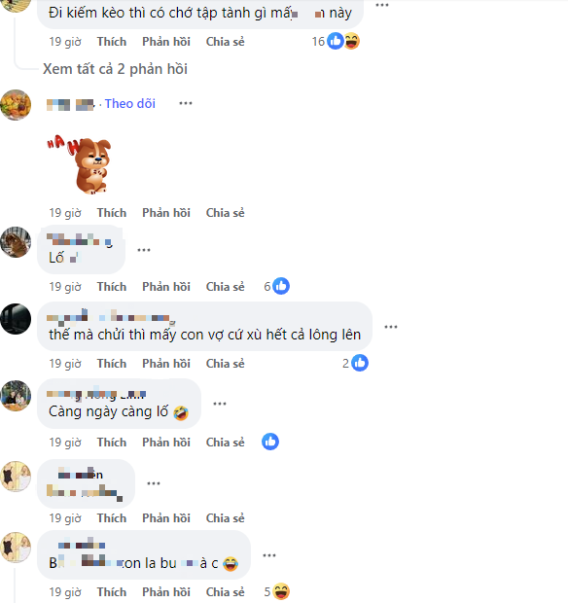Click 'Thích' under 'Càng ngày càng lố'

(112, 443)
